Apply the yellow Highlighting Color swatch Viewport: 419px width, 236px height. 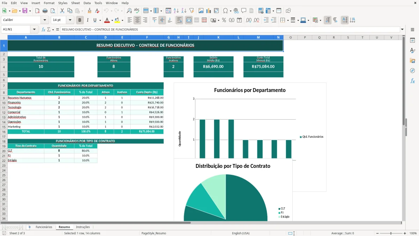117,20
